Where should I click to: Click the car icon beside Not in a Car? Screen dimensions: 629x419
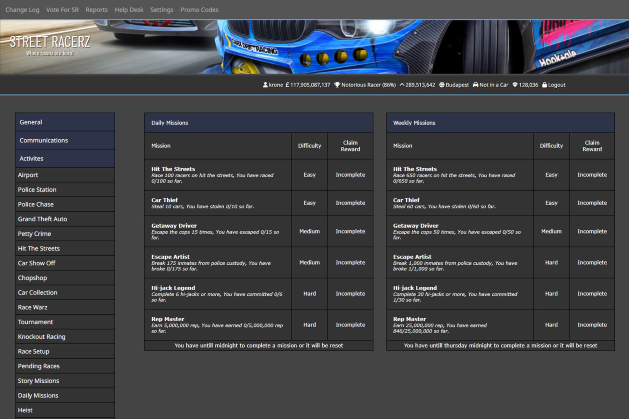coord(476,85)
